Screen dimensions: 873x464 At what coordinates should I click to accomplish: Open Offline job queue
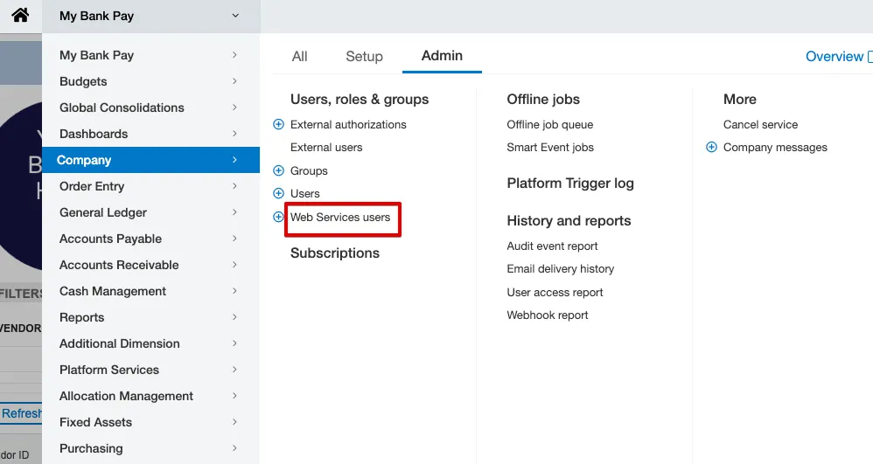[550, 125]
